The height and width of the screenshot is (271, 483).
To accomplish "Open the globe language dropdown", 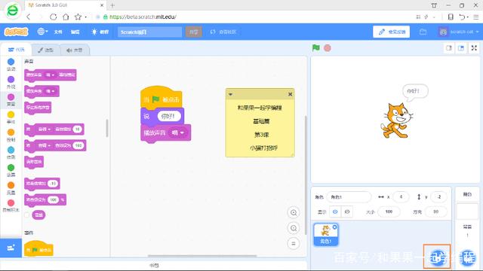I will tap(42, 32).
